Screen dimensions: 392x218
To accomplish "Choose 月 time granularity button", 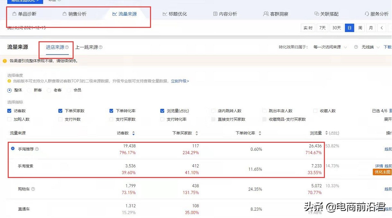I will (371, 28).
